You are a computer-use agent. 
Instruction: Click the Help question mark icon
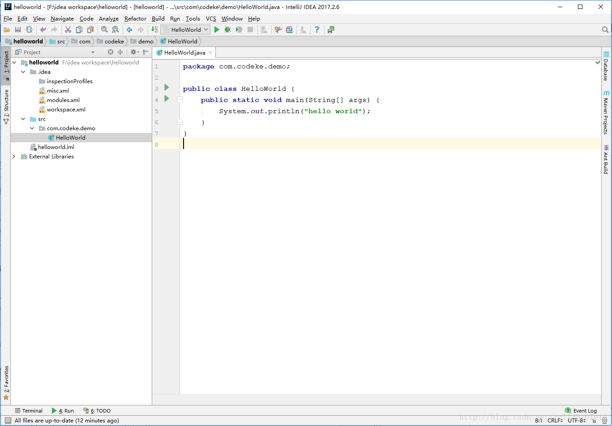tap(317, 30)
